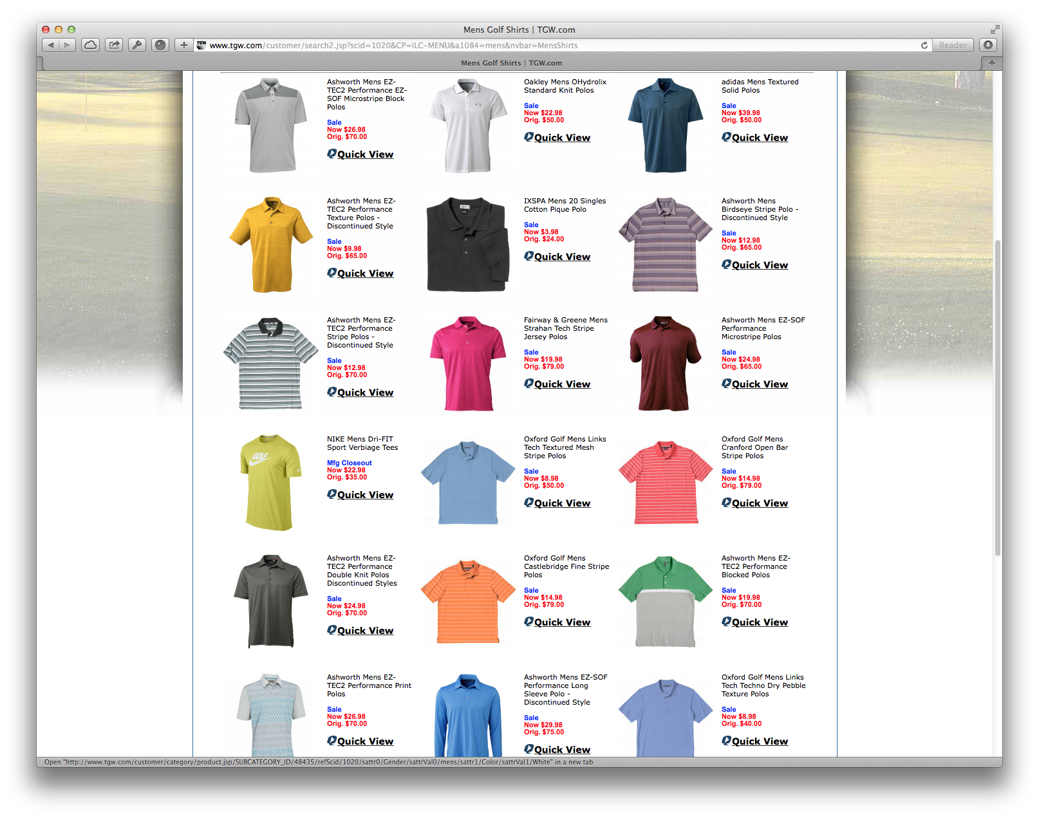Show downloads with the download arrow button
Image resolution: width=1039 pixels, height=818 pixels.
988,45
